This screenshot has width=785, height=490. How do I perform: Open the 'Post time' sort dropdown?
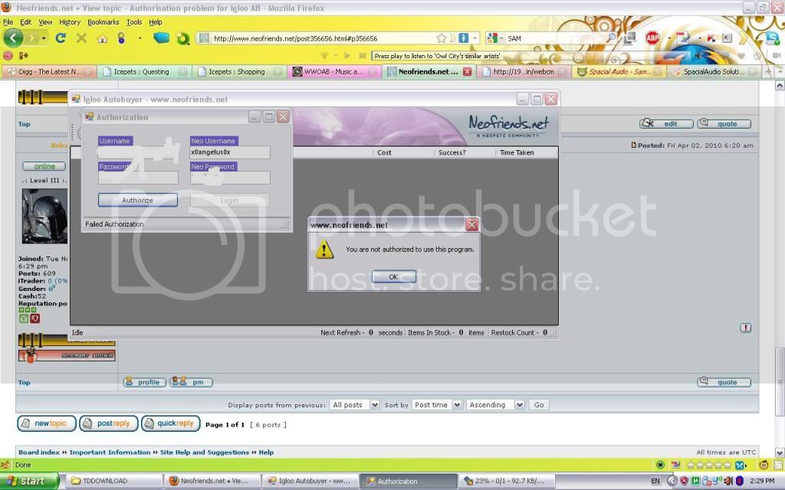pyautogui.click(x=437, y=404)
